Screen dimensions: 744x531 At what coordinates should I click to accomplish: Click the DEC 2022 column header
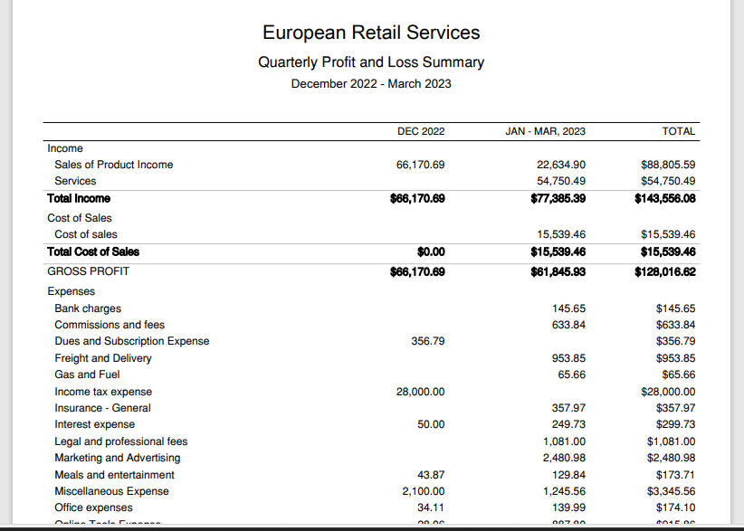click(x=421, y=131)
